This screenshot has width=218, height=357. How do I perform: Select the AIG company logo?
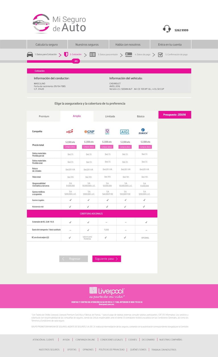click(125, 132)
